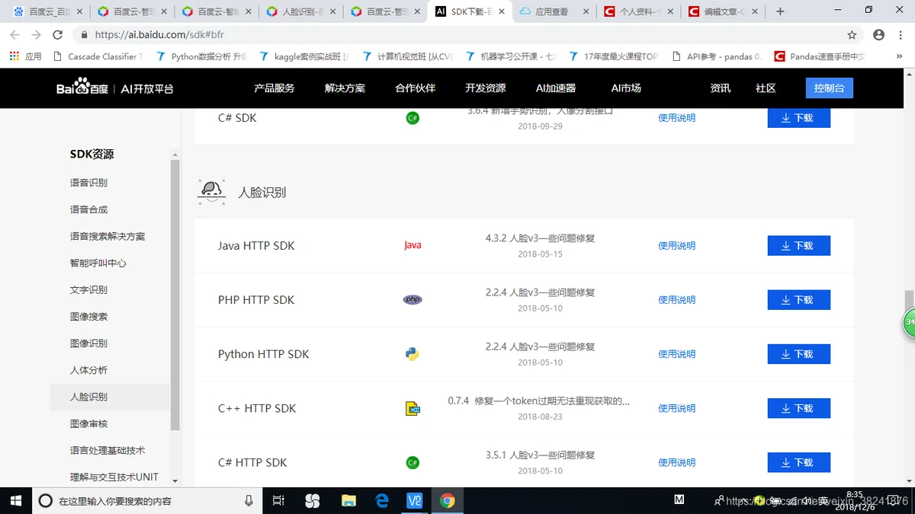Select 语音合成 in the SDK sidebar
The height and width of the screenshot is (514, 915).
[88, 209]
